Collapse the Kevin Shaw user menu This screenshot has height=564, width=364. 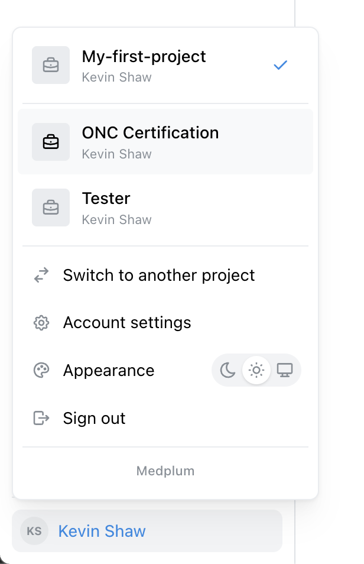tap(147, 531)
